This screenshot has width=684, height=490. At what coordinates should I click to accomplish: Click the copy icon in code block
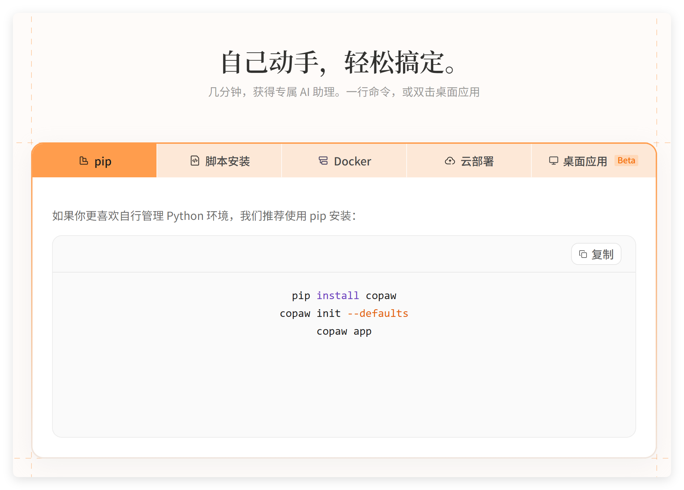click(x=583, y=254)
